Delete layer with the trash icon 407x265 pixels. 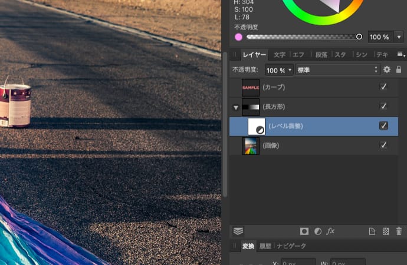click(x=399, y=231)
